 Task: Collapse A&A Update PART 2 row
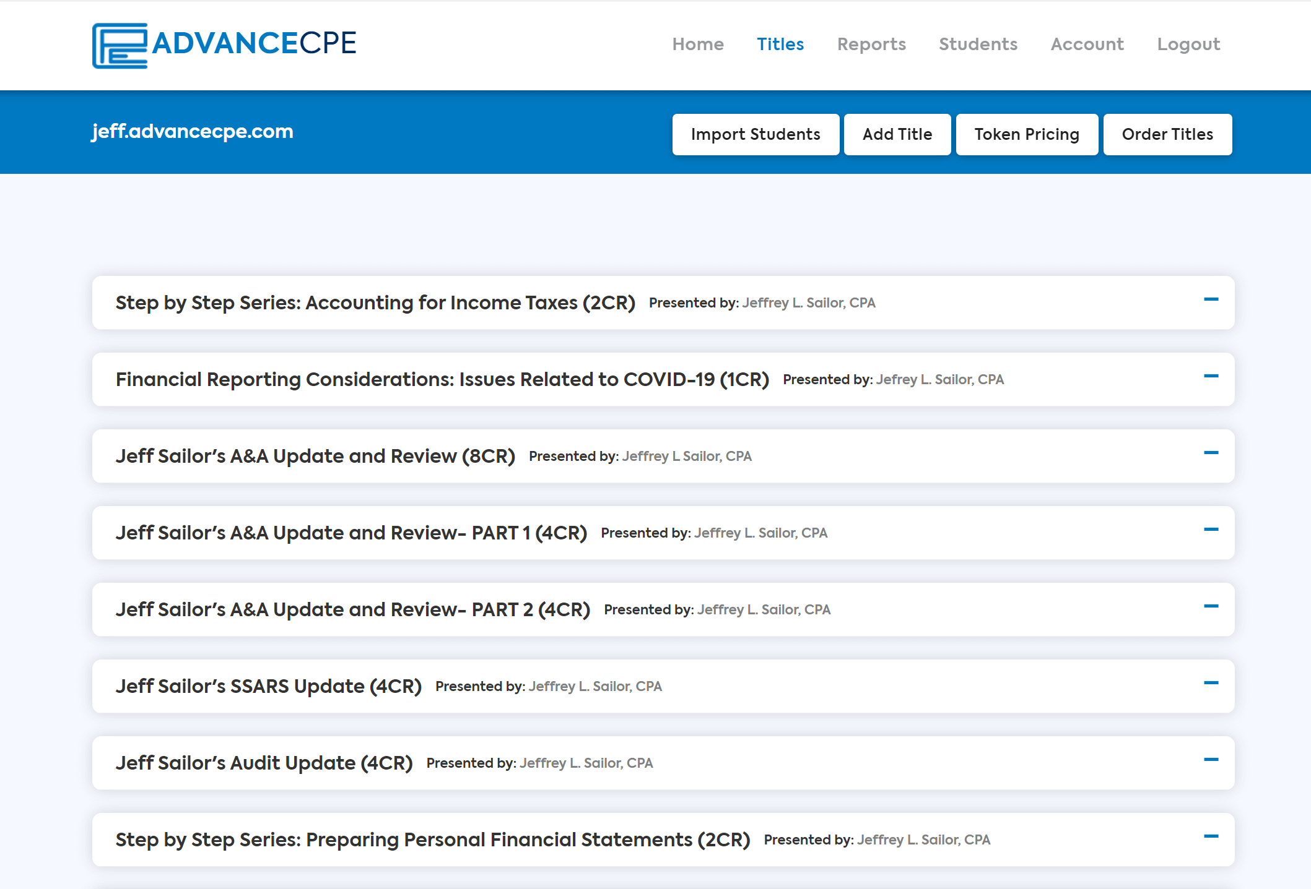point(1211,607)
